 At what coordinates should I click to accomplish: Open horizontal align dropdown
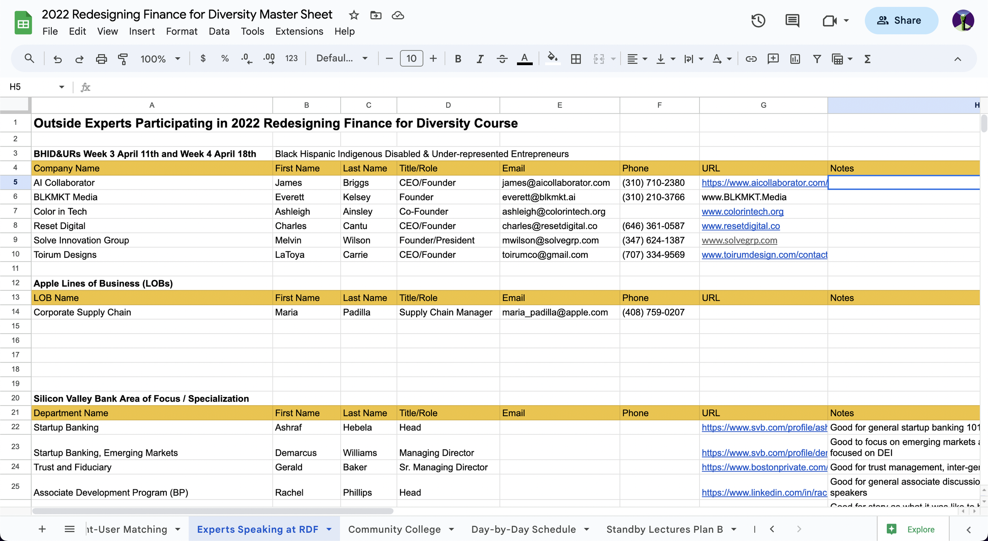(637, 59)
